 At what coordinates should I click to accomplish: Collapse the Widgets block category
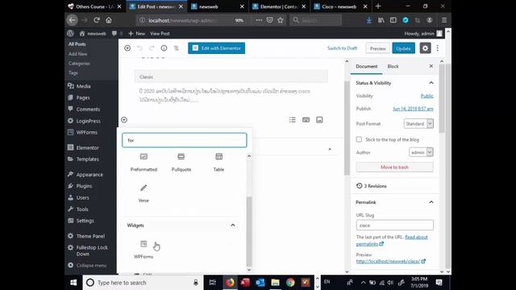233,226
